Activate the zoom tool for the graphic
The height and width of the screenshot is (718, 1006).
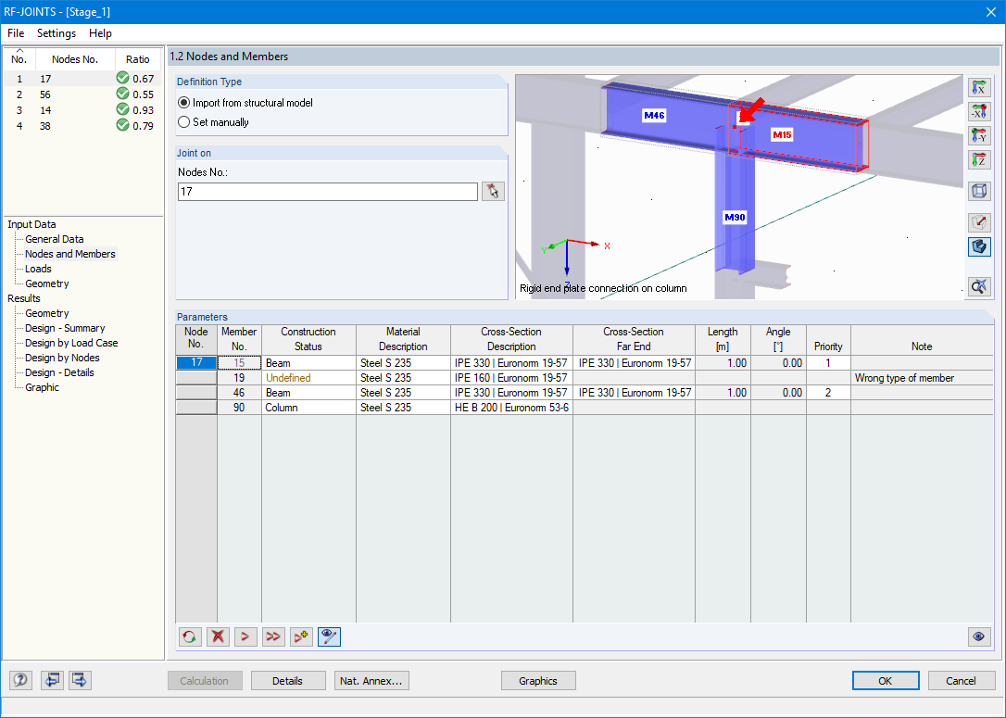click(979, 285)
